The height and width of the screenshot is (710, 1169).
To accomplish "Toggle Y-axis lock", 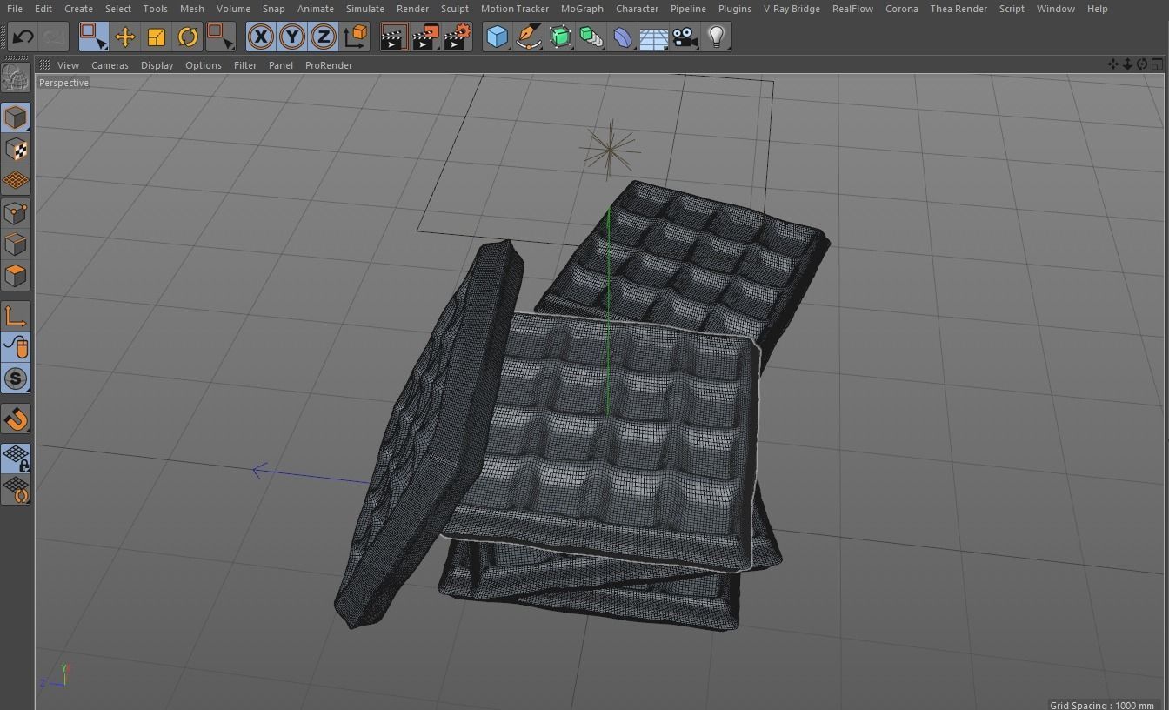I will pos(292,37).
